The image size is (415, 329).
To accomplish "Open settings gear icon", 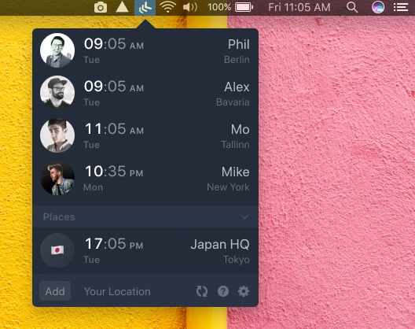I will [x=244, y=291].
